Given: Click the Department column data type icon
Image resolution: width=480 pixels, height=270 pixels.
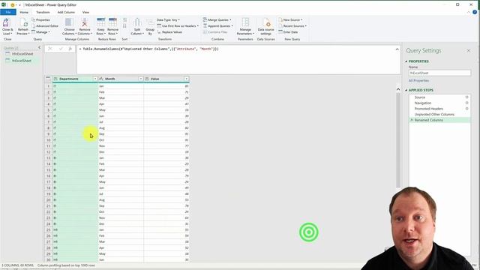Looking at the screenshot, I should (55, 79).
